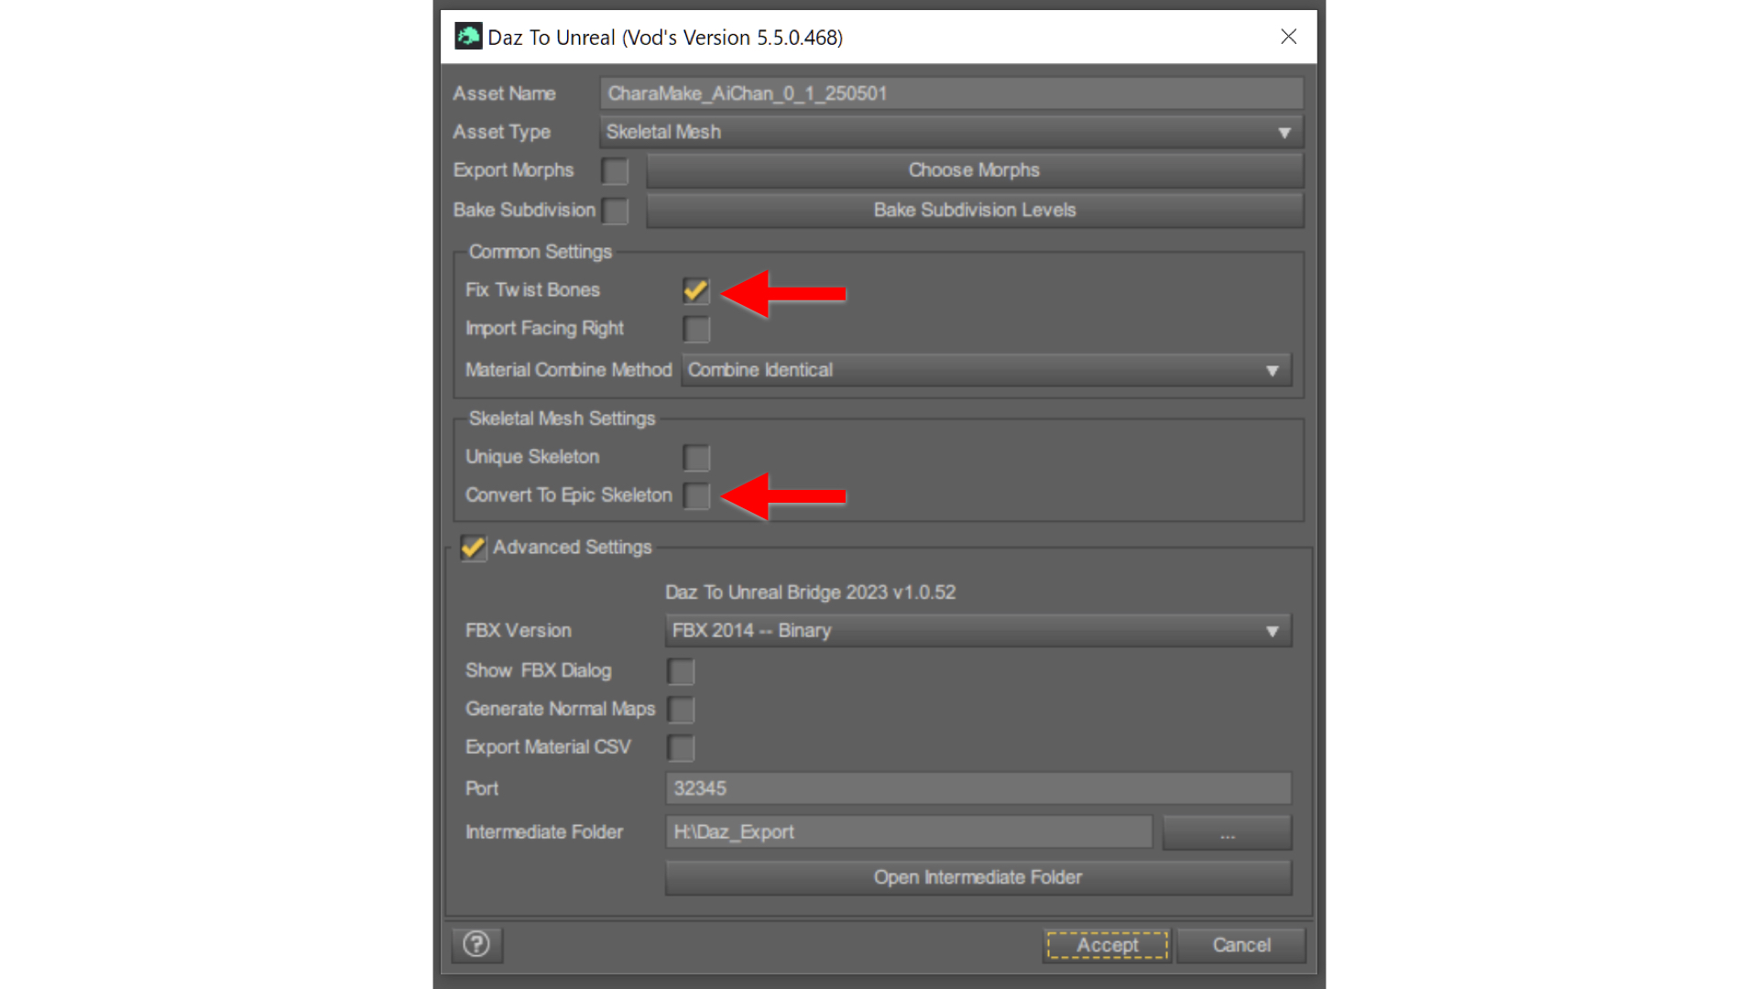Click the Daz To Unreal title bar icon
The height and width of the screenshot is (989, 1759).
point(468,37)
